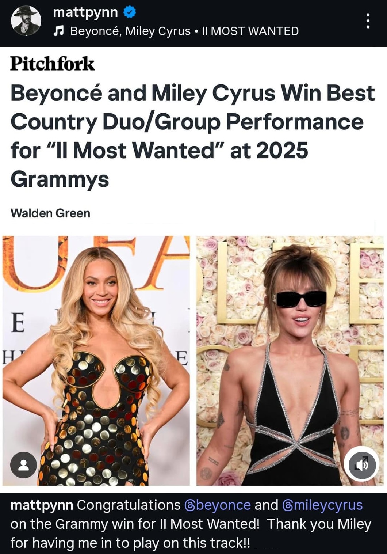Tap the Beyoncé, Miley Cyrus artist label
Viewport: 387px width, 554px height.
point(130,31)
